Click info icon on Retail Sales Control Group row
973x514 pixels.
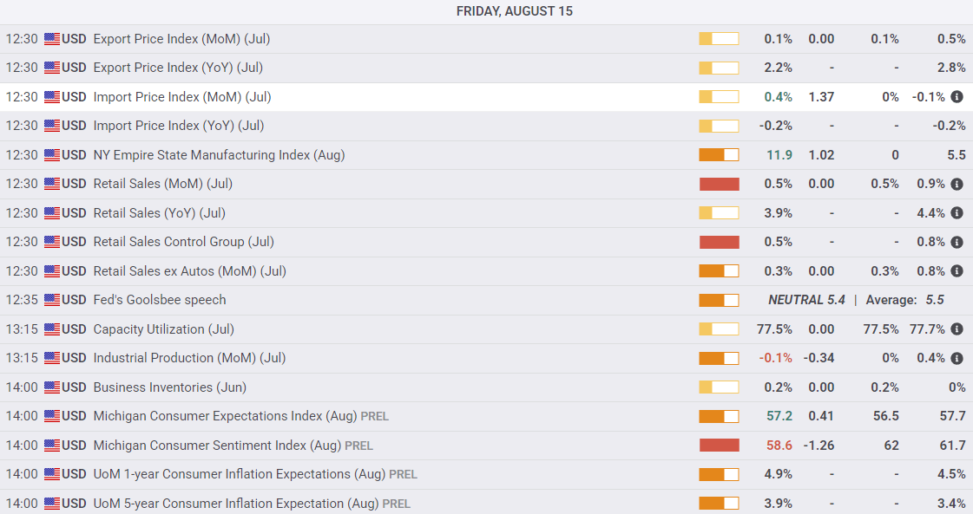click(957, 242)
